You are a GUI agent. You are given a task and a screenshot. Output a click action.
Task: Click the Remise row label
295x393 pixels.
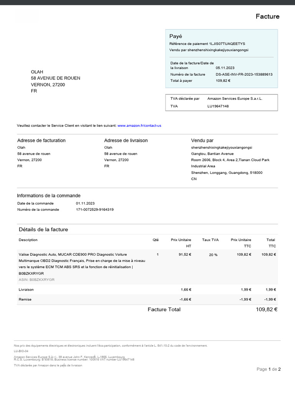coord(25,299)
